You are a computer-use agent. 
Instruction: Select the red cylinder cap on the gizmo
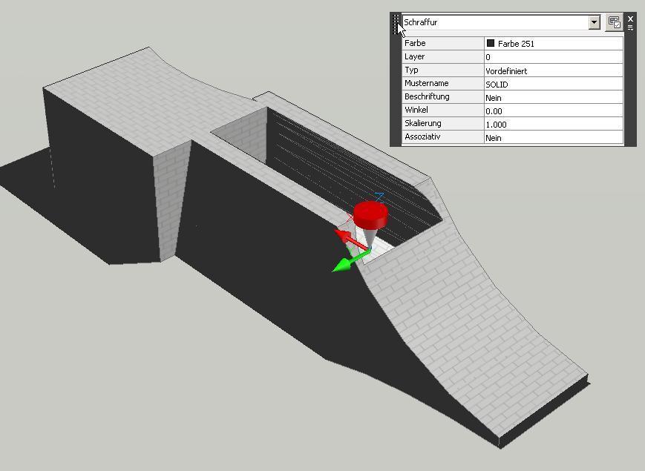(370, 214)
